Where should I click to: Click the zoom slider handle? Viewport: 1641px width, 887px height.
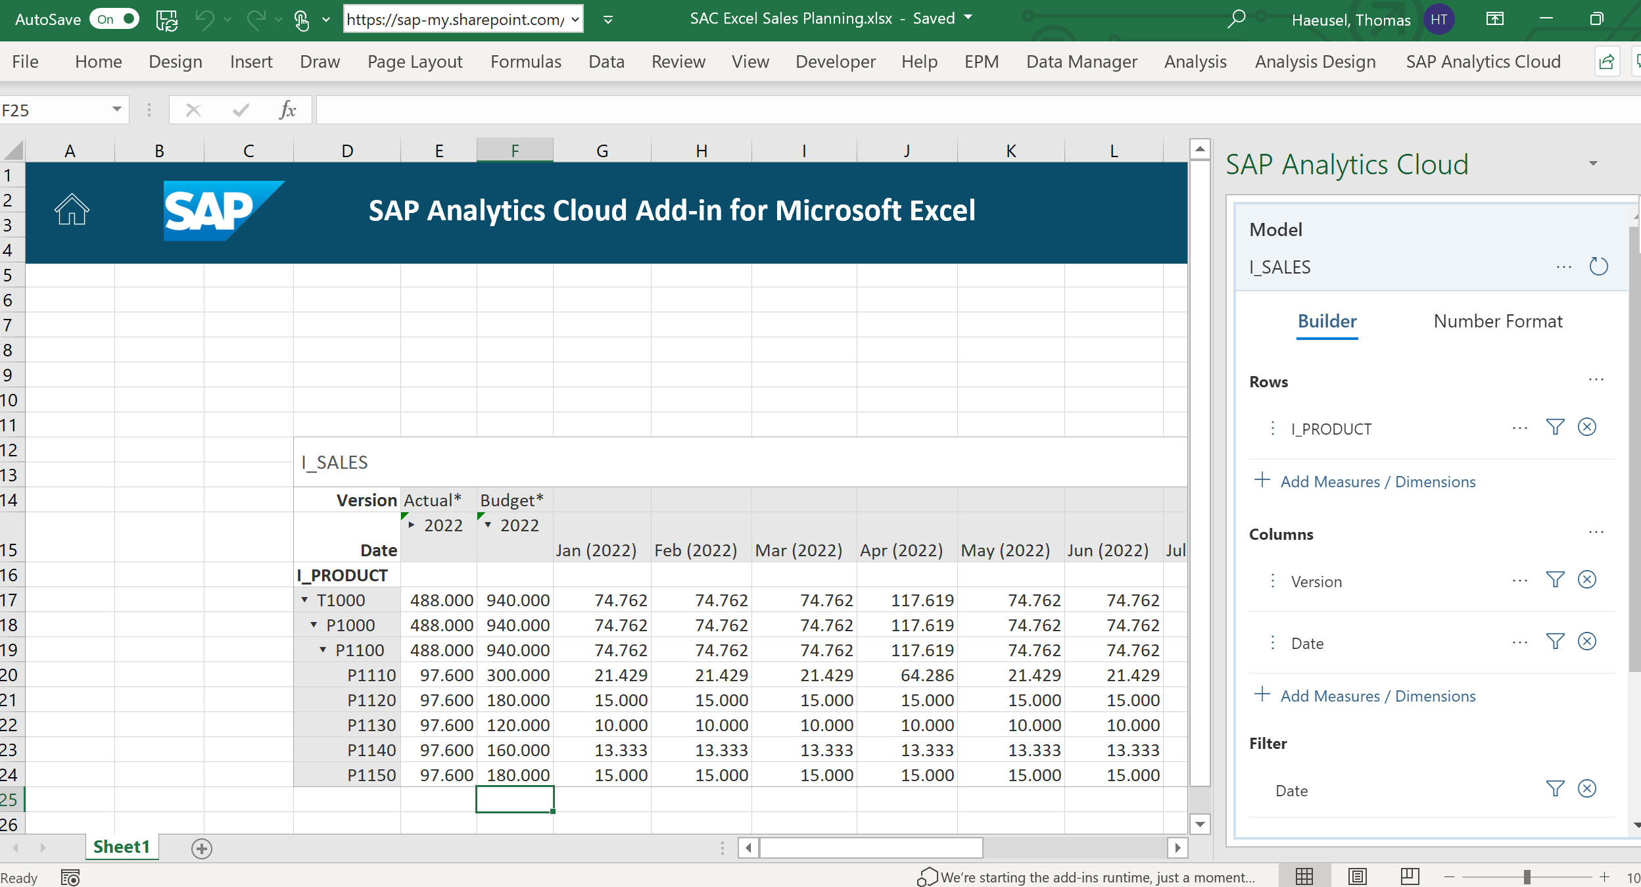[1527, 876]
